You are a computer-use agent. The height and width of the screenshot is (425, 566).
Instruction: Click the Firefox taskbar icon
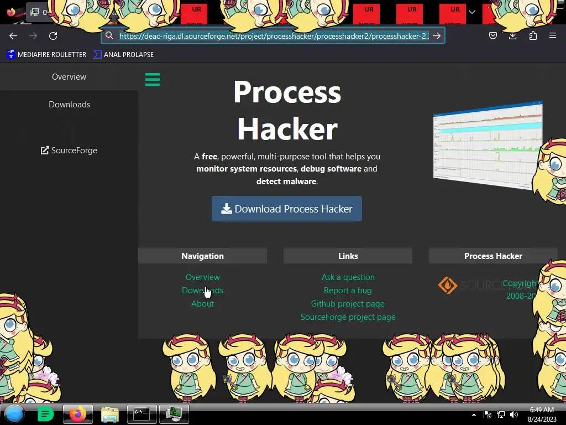(x=77, y=414)
